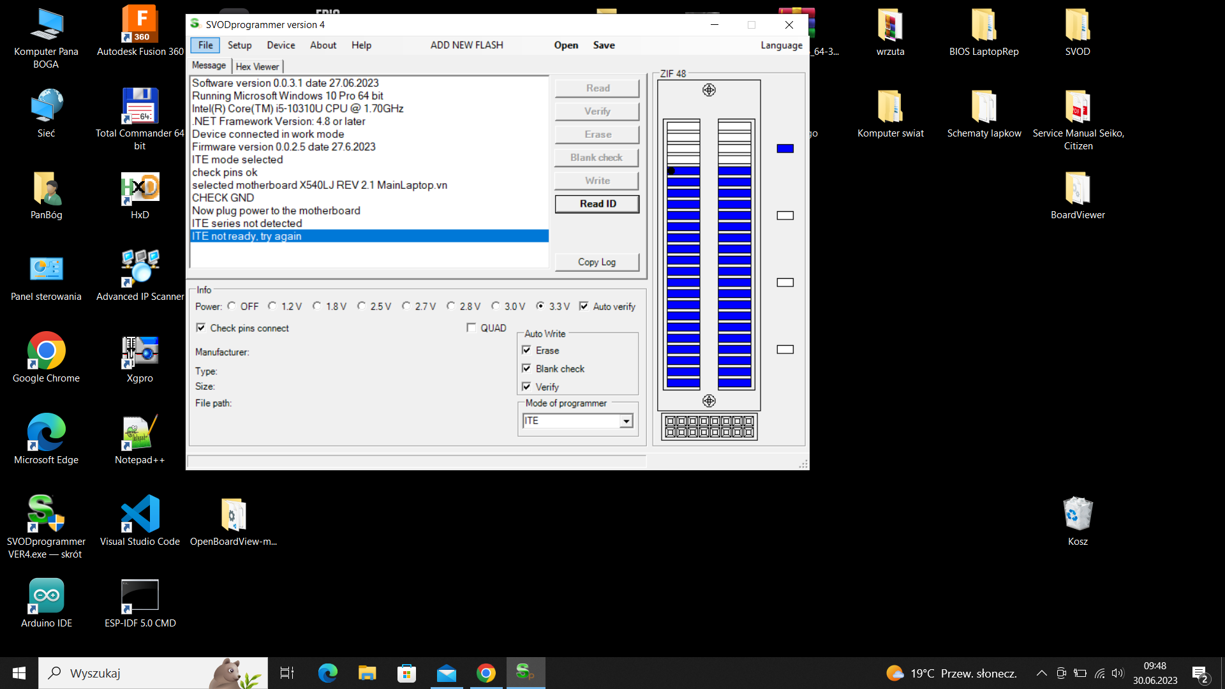Switch to the Hex Viewer tab

click(x=257, y=66)
